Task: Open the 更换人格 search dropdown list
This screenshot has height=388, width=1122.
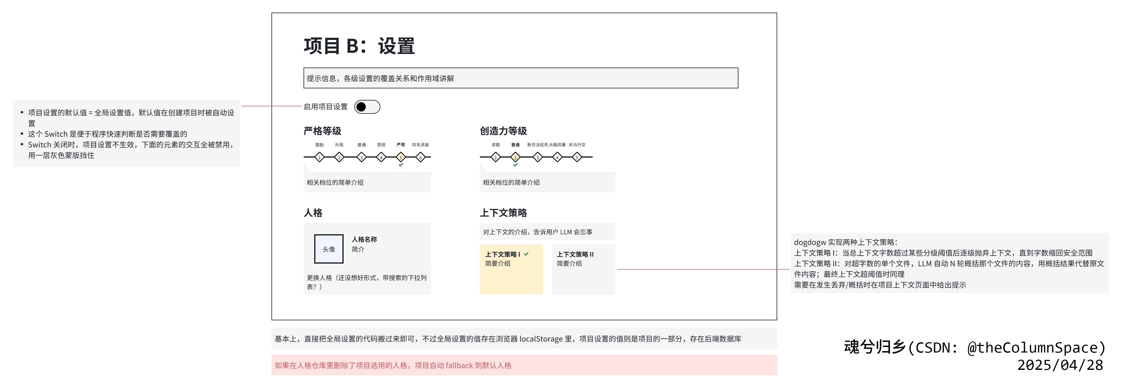Action: pyautogui.click(x=367, y=282)
